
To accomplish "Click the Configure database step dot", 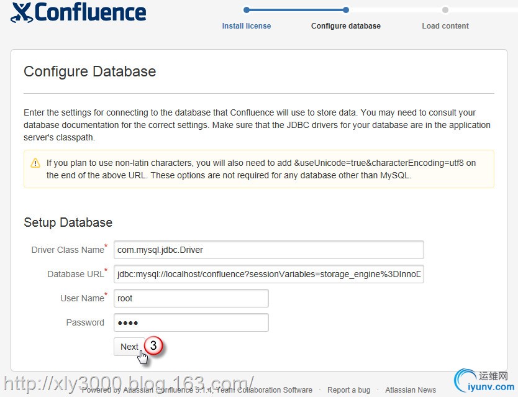I will [346, 10].
